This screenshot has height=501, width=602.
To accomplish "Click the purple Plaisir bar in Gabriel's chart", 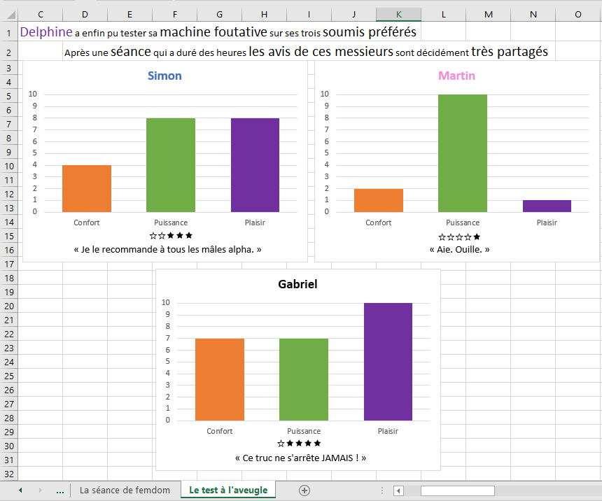I will (x=388, y=361).
